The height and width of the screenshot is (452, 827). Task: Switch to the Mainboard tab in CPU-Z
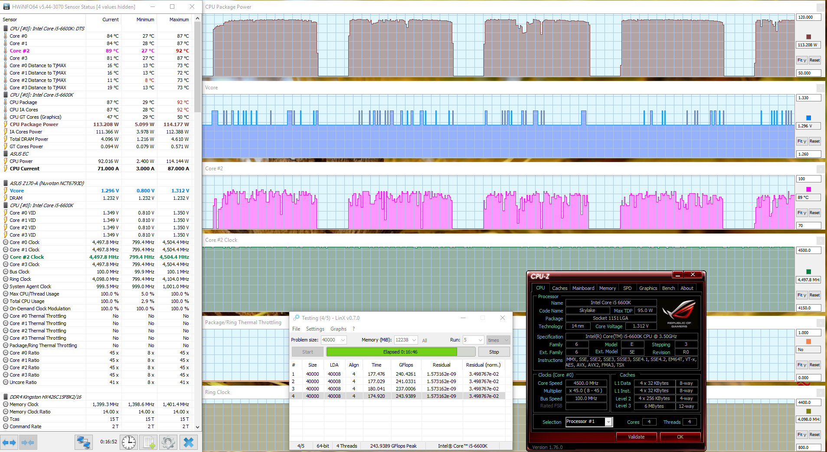583,288
